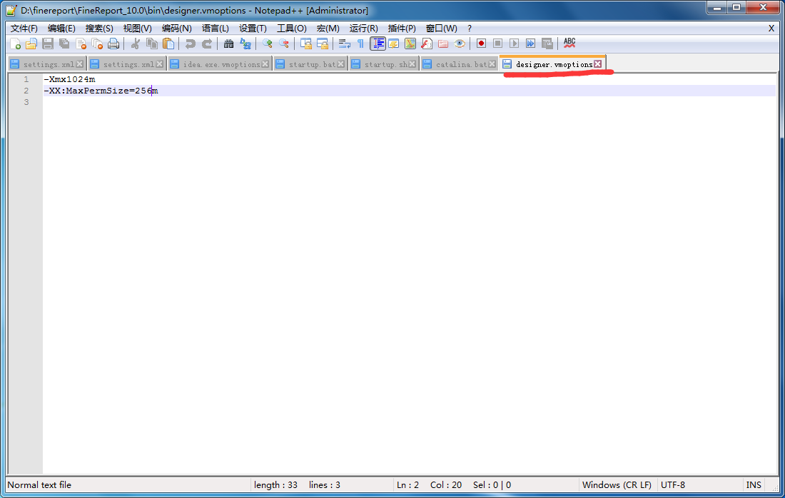Screen dimensions: 785x498
Task: Click the ABC spell check icon
Action: coord(569,44)
